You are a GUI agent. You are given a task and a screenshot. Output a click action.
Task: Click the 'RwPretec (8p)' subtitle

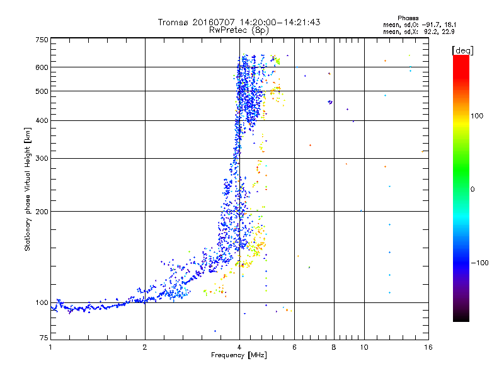coord(239,30)
